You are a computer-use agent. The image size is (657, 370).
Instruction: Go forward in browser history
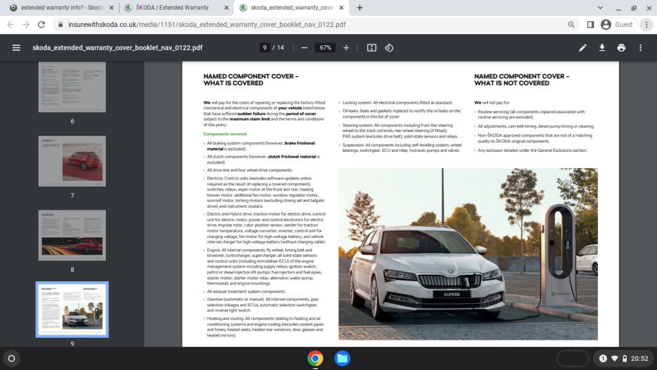[x=26, y=25]
